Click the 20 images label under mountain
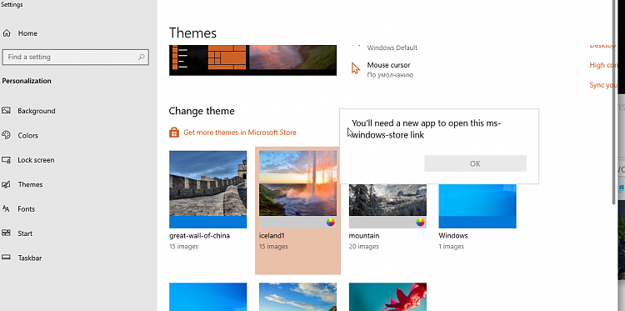625x311 pixels. (363, 247)
